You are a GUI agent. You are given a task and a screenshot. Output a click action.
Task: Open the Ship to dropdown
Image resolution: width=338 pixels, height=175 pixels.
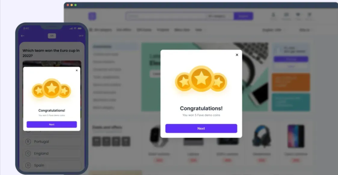click(305, 30)
